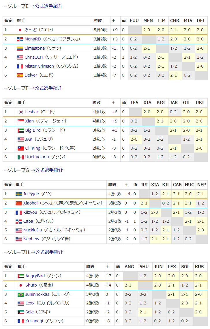This screenshot has height=329, width=210.
Task: Open the Xiaohai player link
Action: [x=30, y=203]
